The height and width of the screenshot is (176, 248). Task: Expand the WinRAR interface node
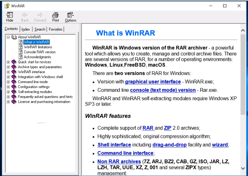pyautogui.click(x=8, y=72)
